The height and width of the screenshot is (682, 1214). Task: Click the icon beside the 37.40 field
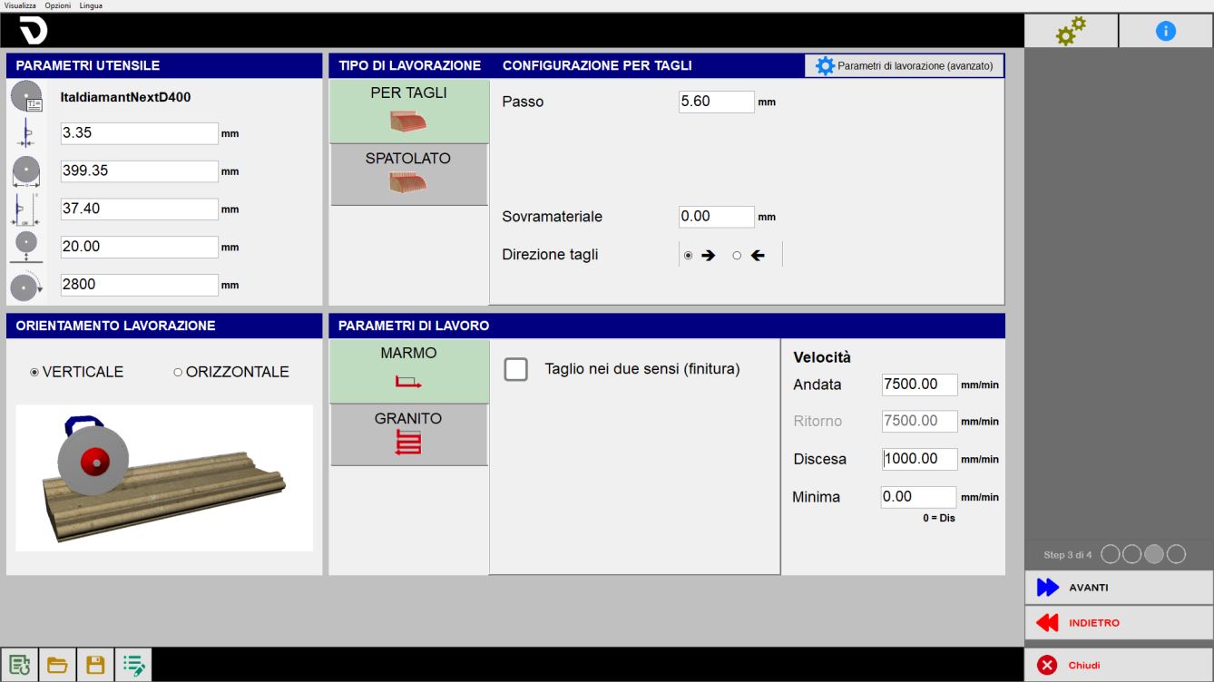pos(26,209)
